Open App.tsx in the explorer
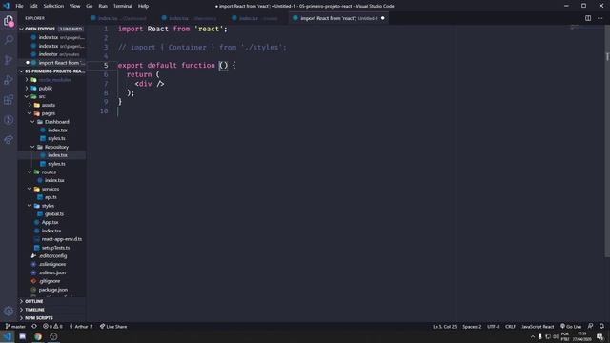This screenshot has height=343, width=610. coord(51,222)
